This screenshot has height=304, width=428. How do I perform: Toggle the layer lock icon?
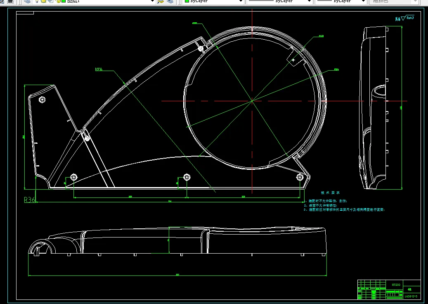pyautogui.click(x=58, y=1)
